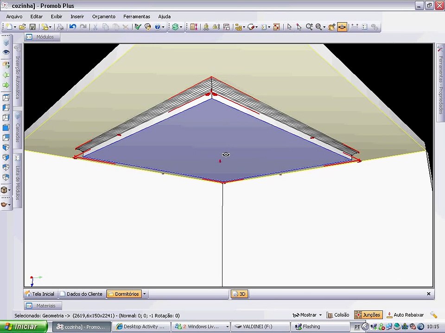Image resolution: width=445 pixels, height=333 pixels.
Task: Expand the zoom out magnifier dropdown
Action: tap(324, 27)
